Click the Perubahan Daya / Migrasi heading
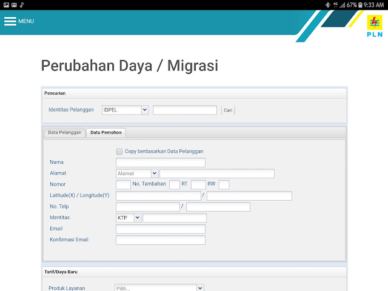The image size is (388, 291). coord(130,66)
